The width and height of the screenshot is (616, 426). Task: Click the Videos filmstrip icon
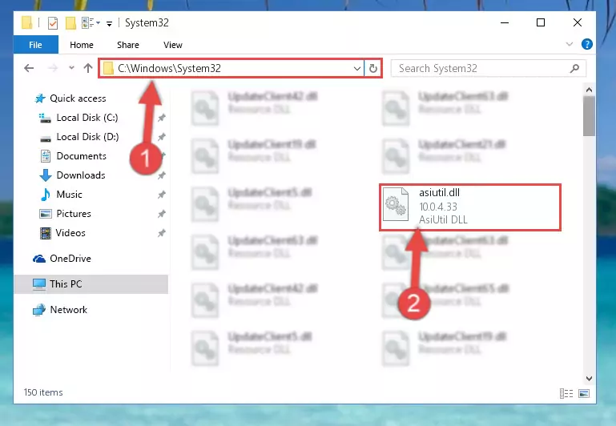click(46, 233)
